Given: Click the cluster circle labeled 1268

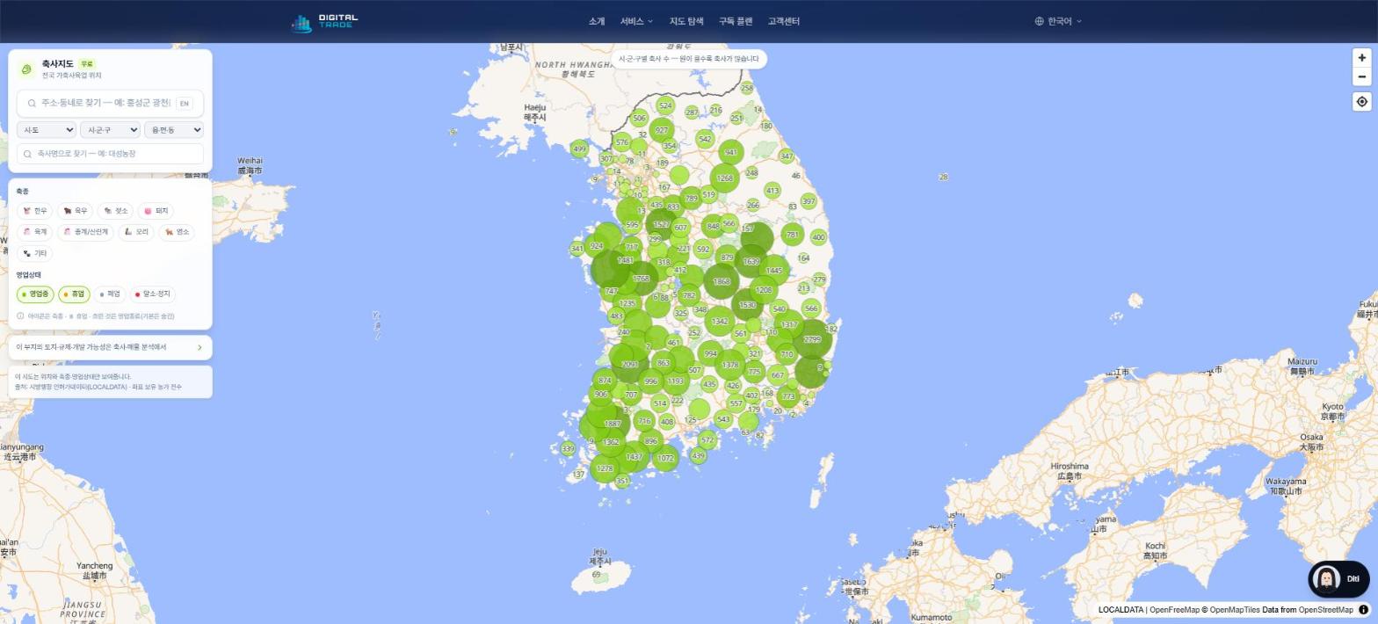Looking at the screenshot, I should tap(724, 178).
